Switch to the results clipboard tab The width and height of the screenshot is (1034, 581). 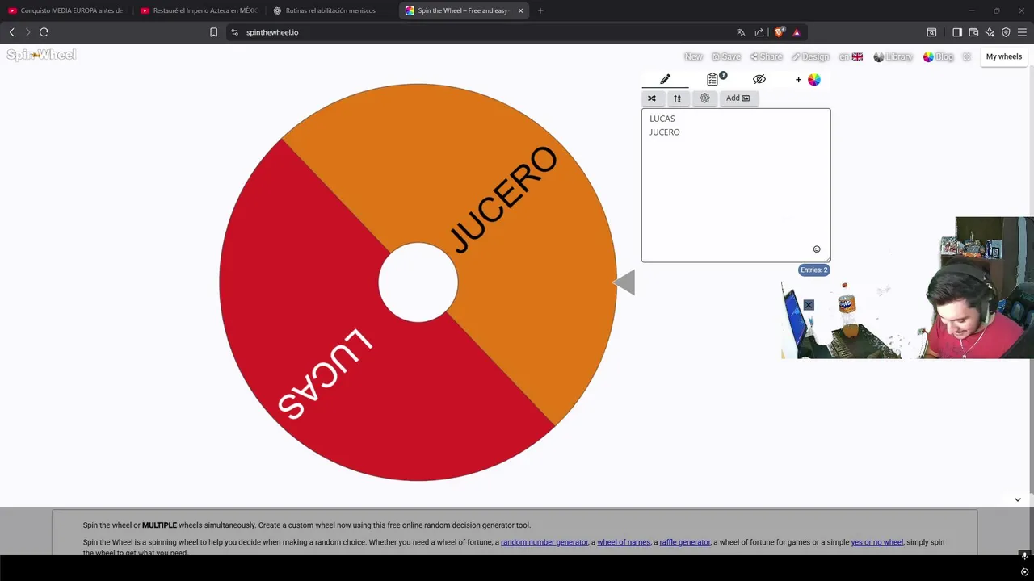714,79
